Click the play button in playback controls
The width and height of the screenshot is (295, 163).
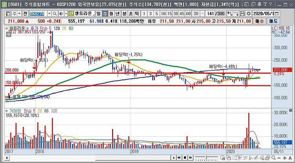(x=174, y=158)
